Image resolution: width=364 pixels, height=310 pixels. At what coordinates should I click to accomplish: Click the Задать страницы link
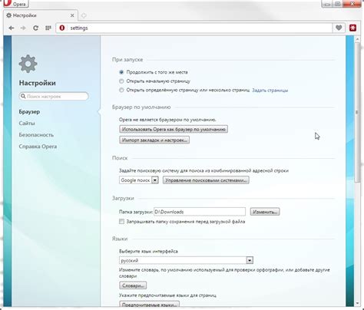270,91
